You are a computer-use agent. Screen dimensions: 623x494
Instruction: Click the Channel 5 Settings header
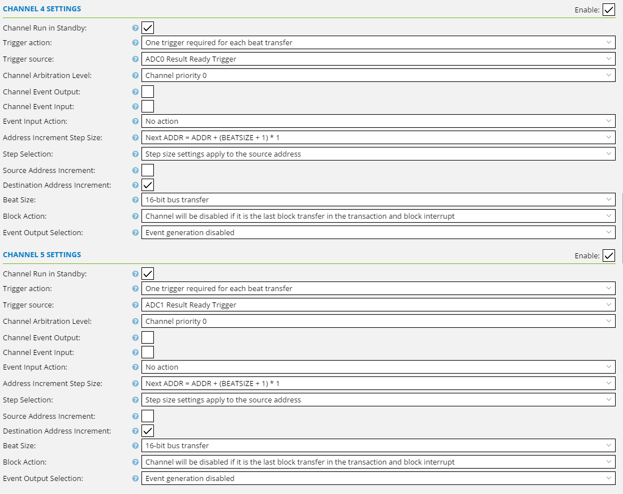[42, 255]
